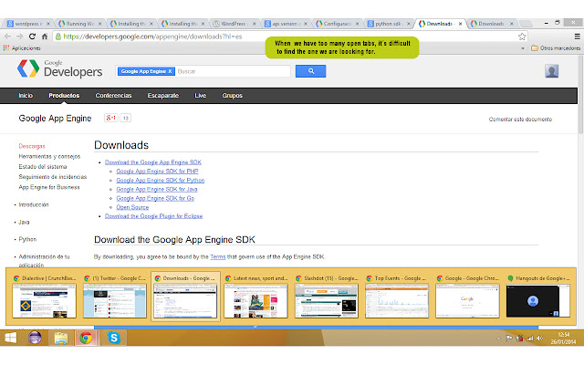
Task: Open the Windows Start button
Action: pos(11,338)
